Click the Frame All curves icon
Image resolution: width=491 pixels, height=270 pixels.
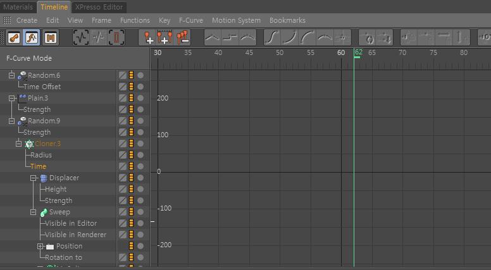(x=81, y=38)
